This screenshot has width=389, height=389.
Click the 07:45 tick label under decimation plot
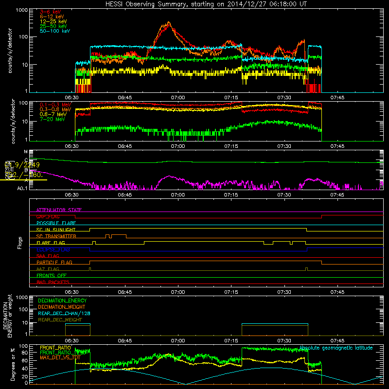point(337,341)
